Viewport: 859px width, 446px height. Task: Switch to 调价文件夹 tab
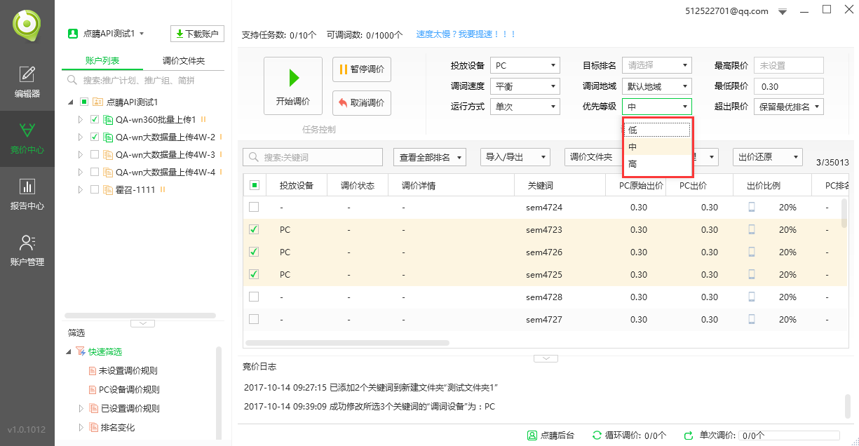(184, 61)
